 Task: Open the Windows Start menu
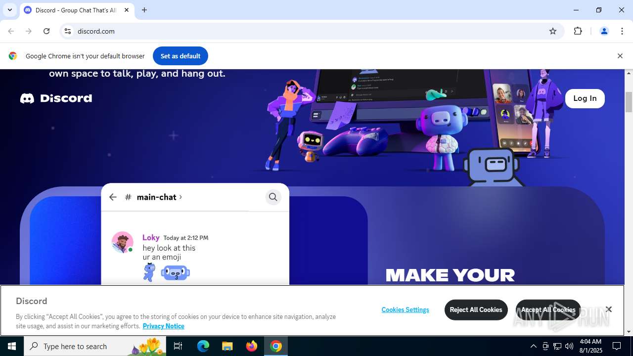[x=12, y=346]
